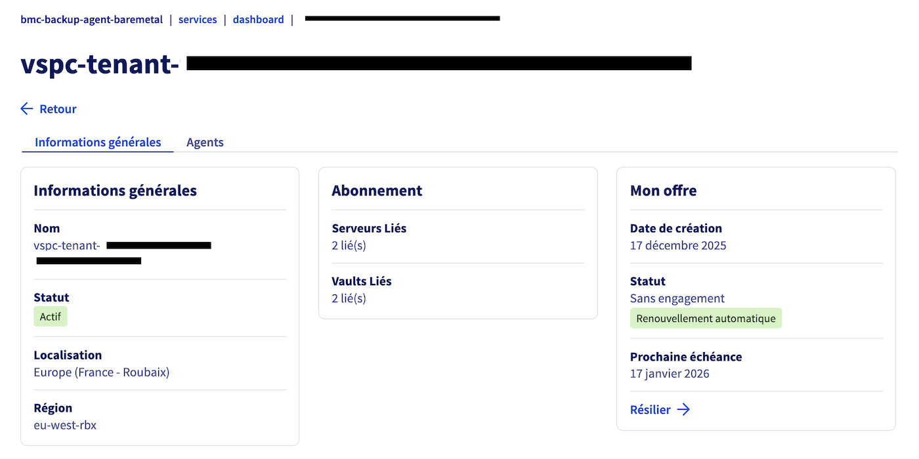
Task: Click the Retour text link
Action: [x=58, y=109]
